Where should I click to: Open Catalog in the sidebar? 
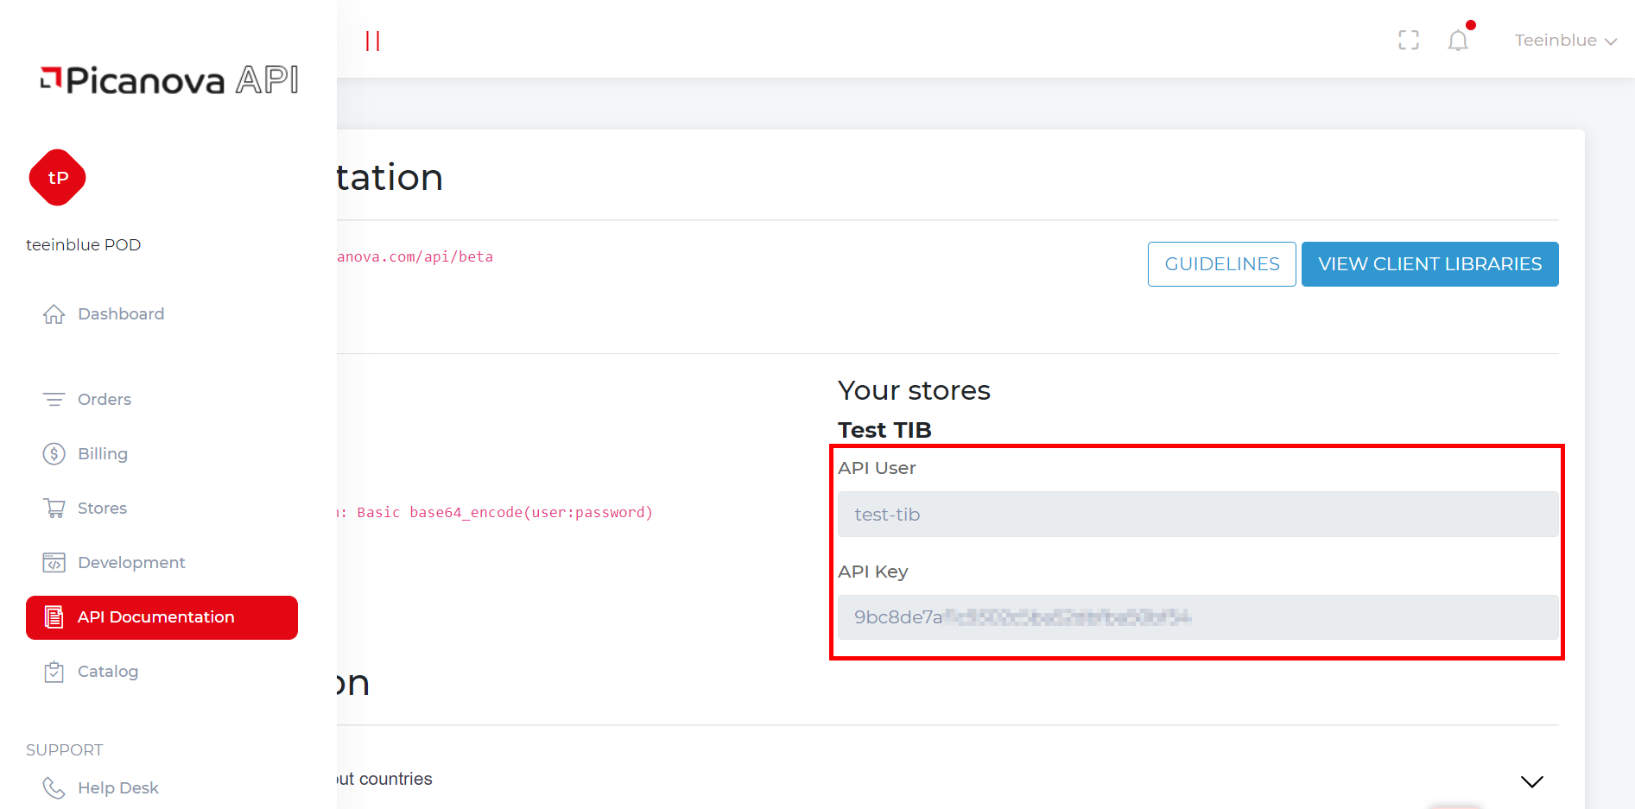pos(107,672)
